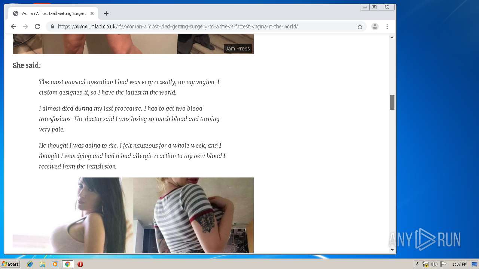
Task: Click the article image of two women
Action: click(133, 215)
